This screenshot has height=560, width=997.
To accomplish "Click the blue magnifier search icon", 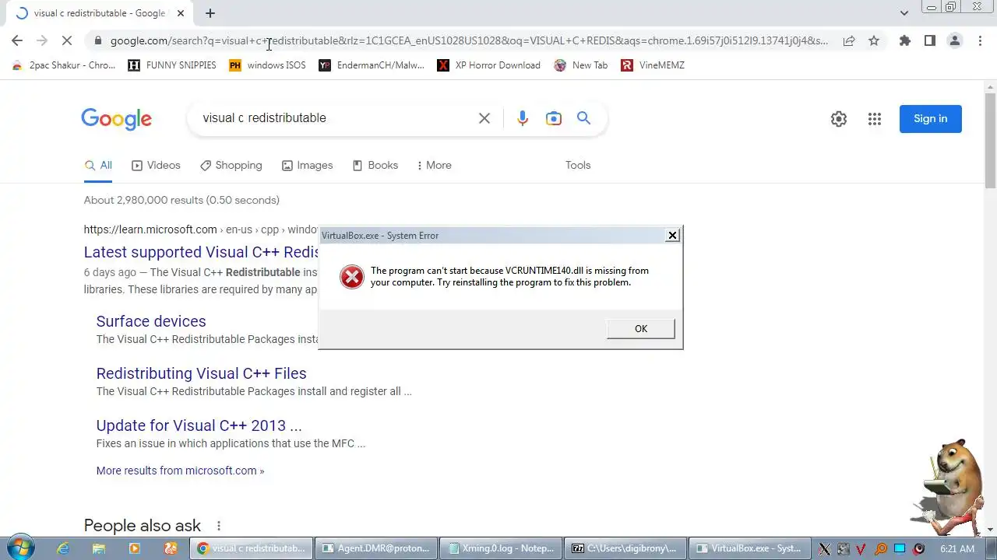I will pyautogui.click(x=584, y=118).
